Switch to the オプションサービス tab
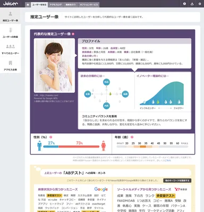204x212 pixels. tap(89, 5)
